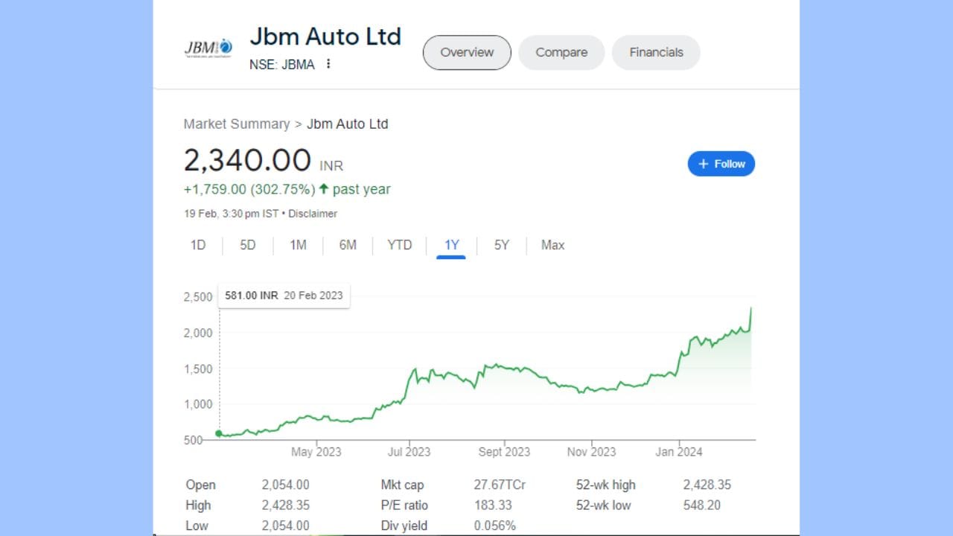Select the 6M time range

pyautogui.click(x=348, y=245)
